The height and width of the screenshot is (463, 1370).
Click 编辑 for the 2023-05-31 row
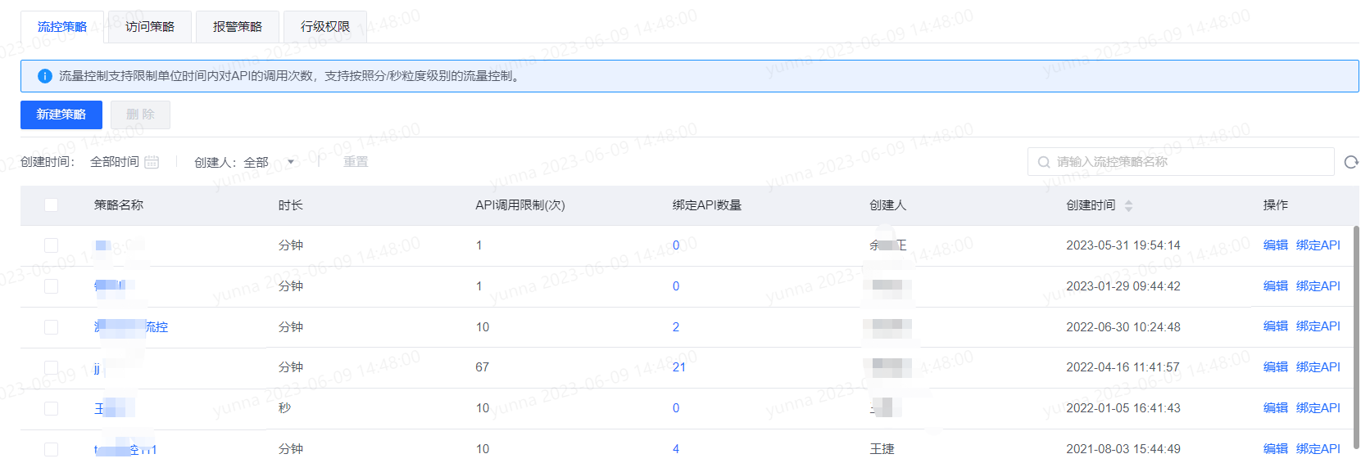[x=1276, y=245]
